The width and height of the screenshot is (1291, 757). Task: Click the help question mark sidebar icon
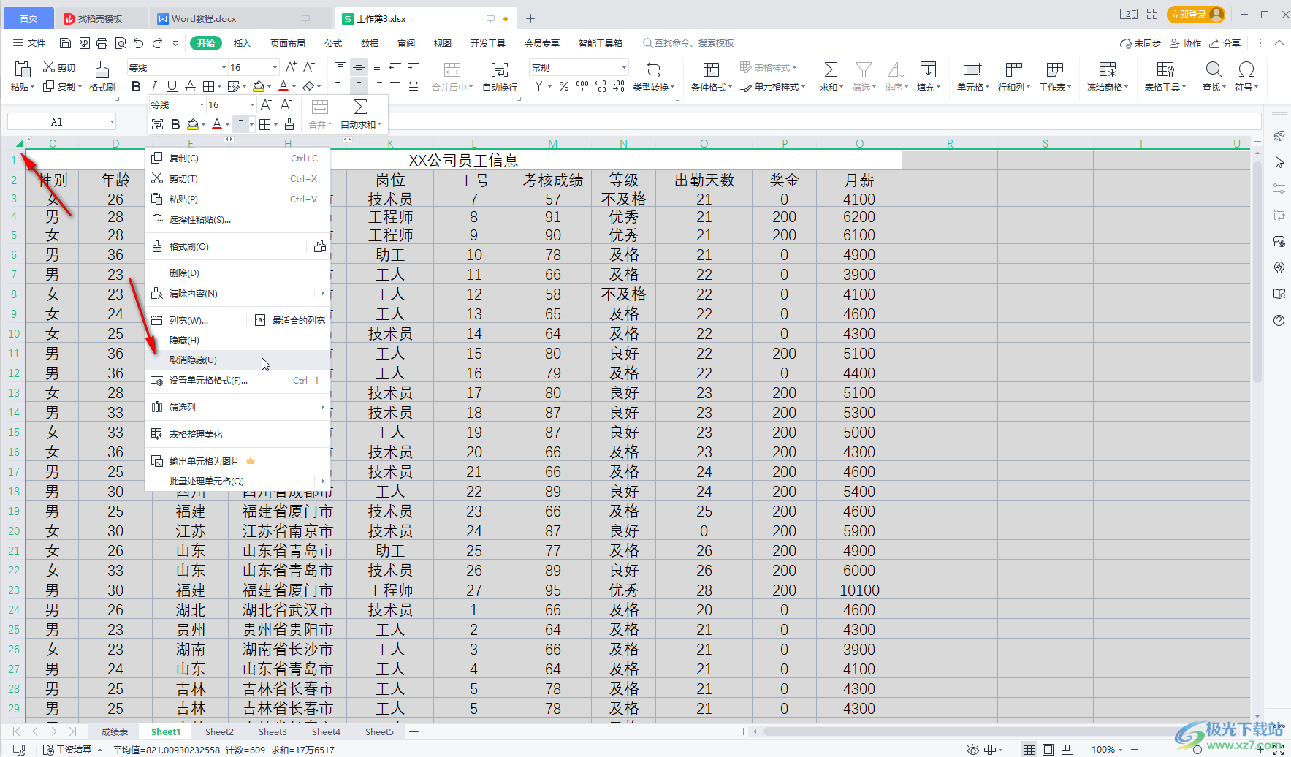pos(1279,321)
